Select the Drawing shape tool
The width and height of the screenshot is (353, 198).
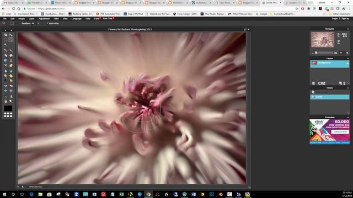click(11, 65)
